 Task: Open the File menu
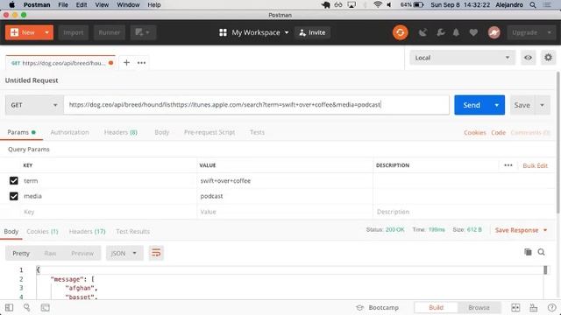coord(63,4)
